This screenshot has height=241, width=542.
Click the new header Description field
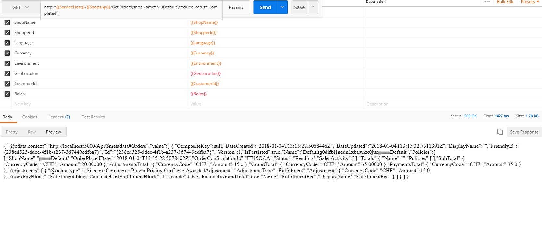click(x=453, y=104)
